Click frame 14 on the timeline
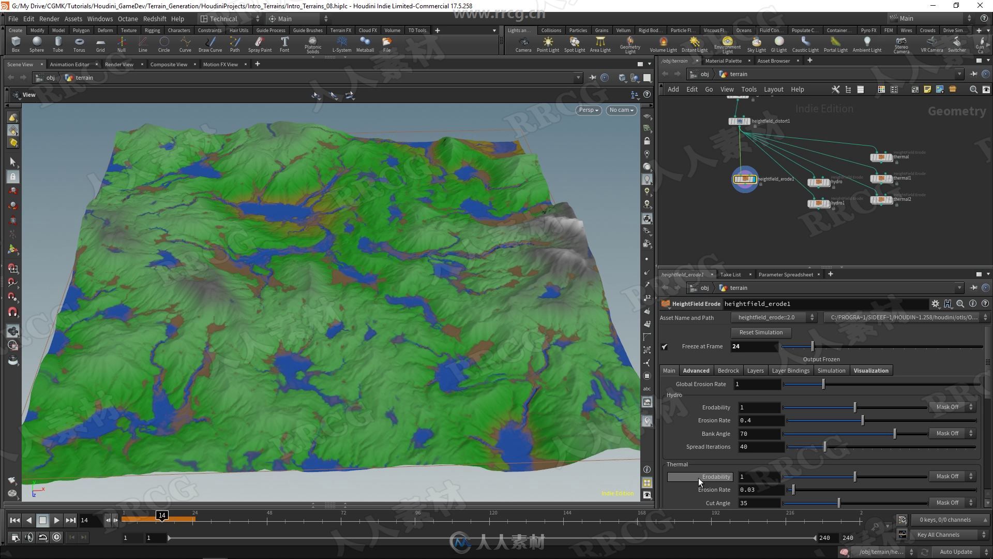Image resolution: width=993 pixels, height=559 pixels. (x=162, y=521)
